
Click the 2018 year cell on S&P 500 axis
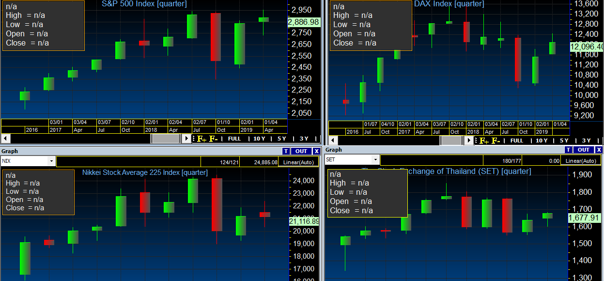(156, 130)
